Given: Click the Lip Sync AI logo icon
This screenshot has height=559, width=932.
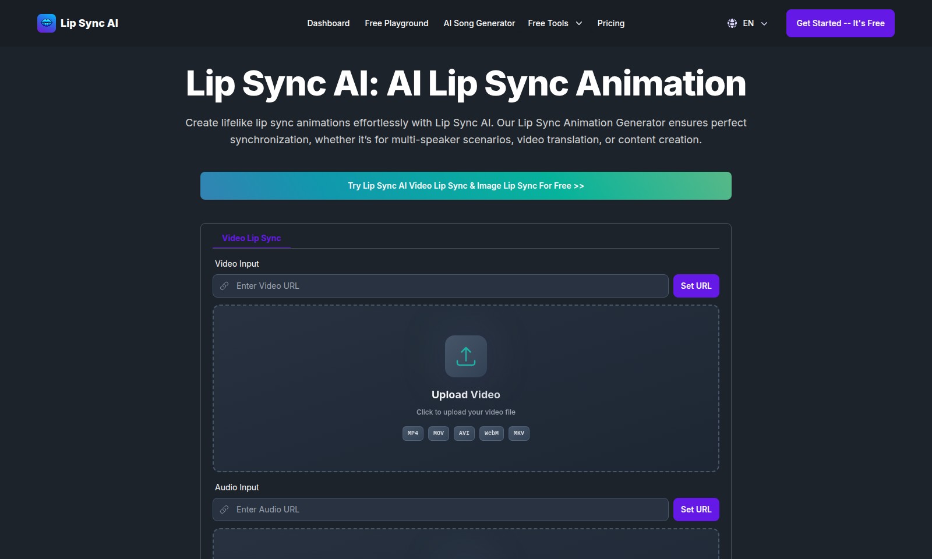Looking at the screenshot, I should (47, 23).
